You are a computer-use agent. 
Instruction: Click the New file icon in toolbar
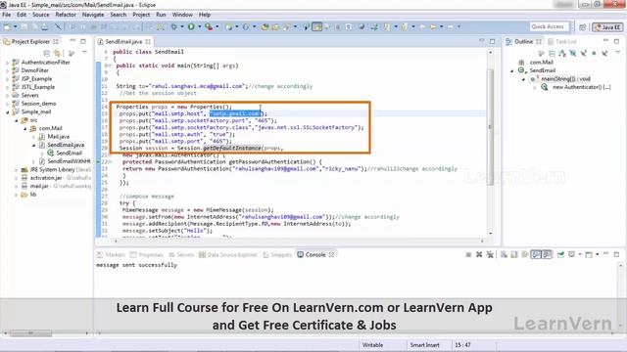click(7, 26)
